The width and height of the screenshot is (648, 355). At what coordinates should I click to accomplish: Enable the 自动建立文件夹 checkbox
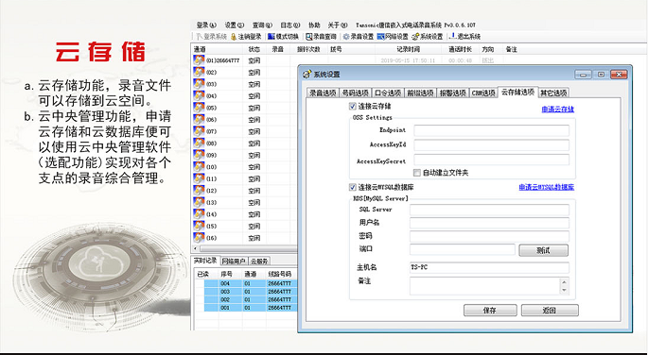point(417,173)
